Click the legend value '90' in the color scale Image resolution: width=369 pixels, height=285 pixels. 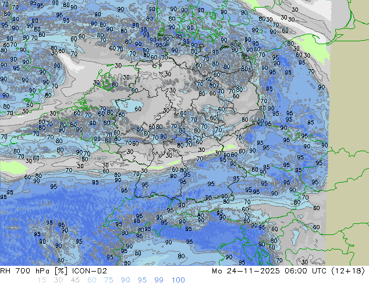coord(125,280)
